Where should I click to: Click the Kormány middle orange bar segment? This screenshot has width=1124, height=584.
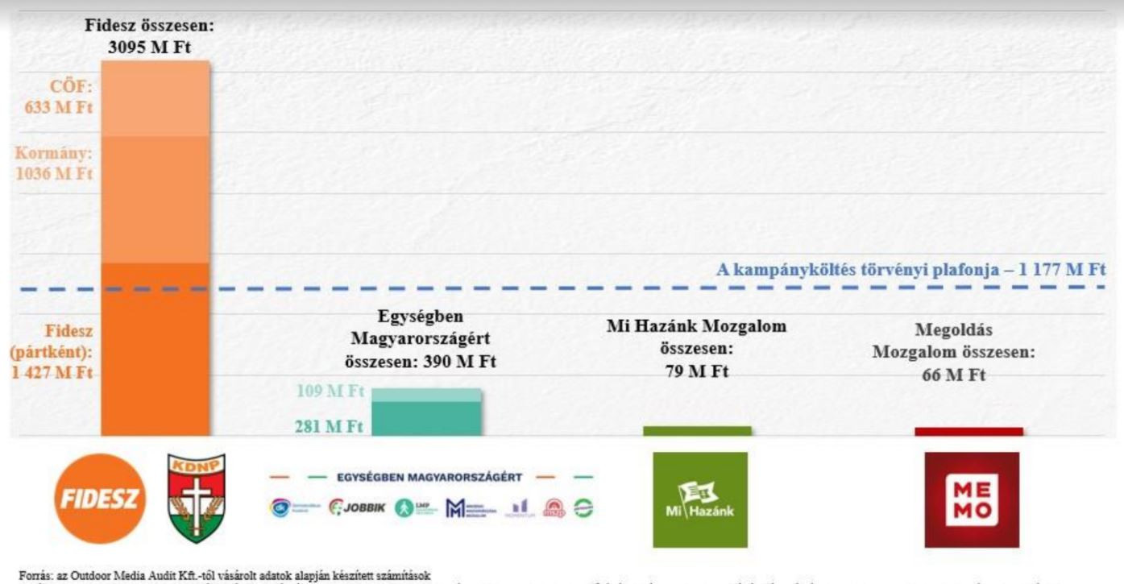156,200
